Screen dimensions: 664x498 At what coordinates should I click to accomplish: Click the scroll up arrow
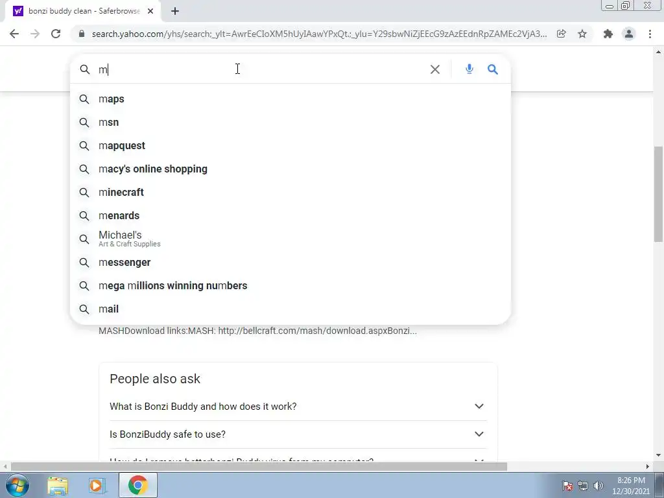tap(659, 52)
